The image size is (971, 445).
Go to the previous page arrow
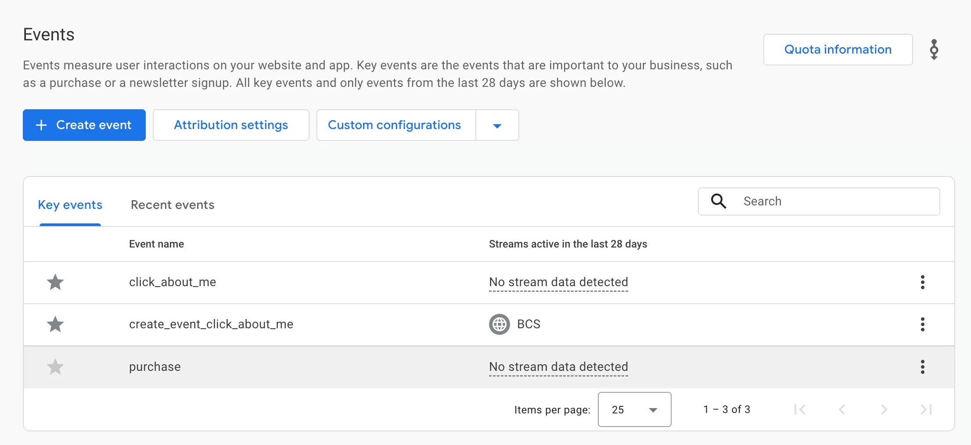point(842,409)
